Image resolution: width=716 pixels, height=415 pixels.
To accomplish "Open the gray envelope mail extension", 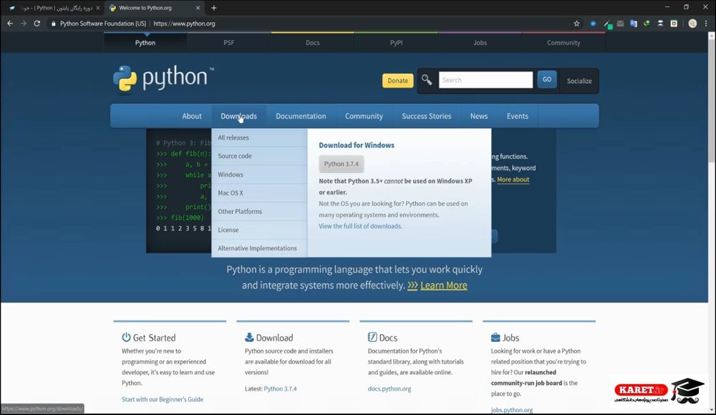I will tap(620, 24).
